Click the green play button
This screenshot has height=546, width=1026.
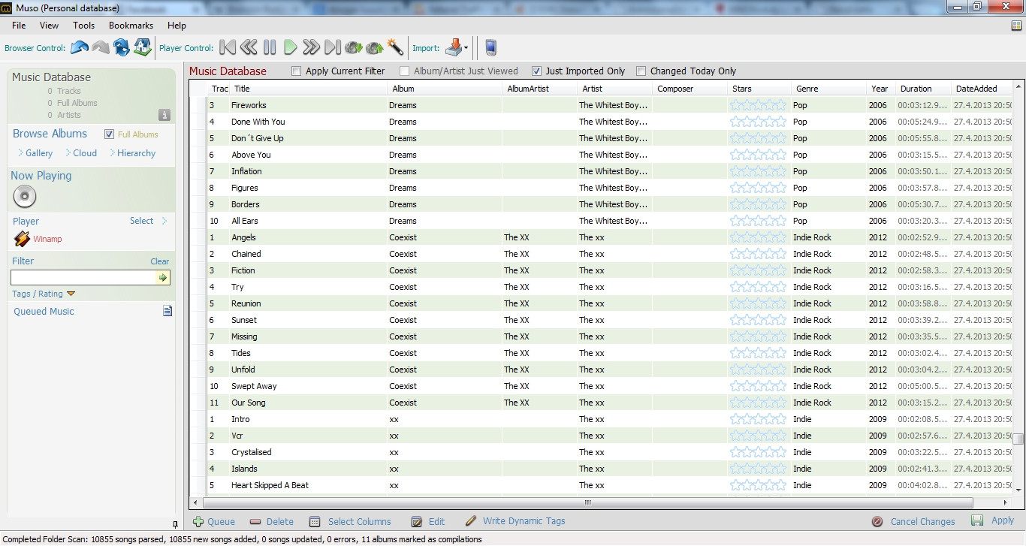(291, 48)
